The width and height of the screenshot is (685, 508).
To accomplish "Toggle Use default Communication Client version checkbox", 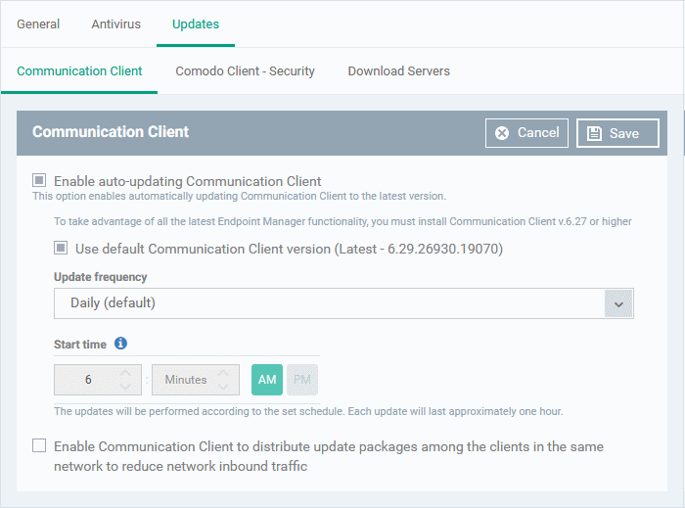I will pos(61,248).
